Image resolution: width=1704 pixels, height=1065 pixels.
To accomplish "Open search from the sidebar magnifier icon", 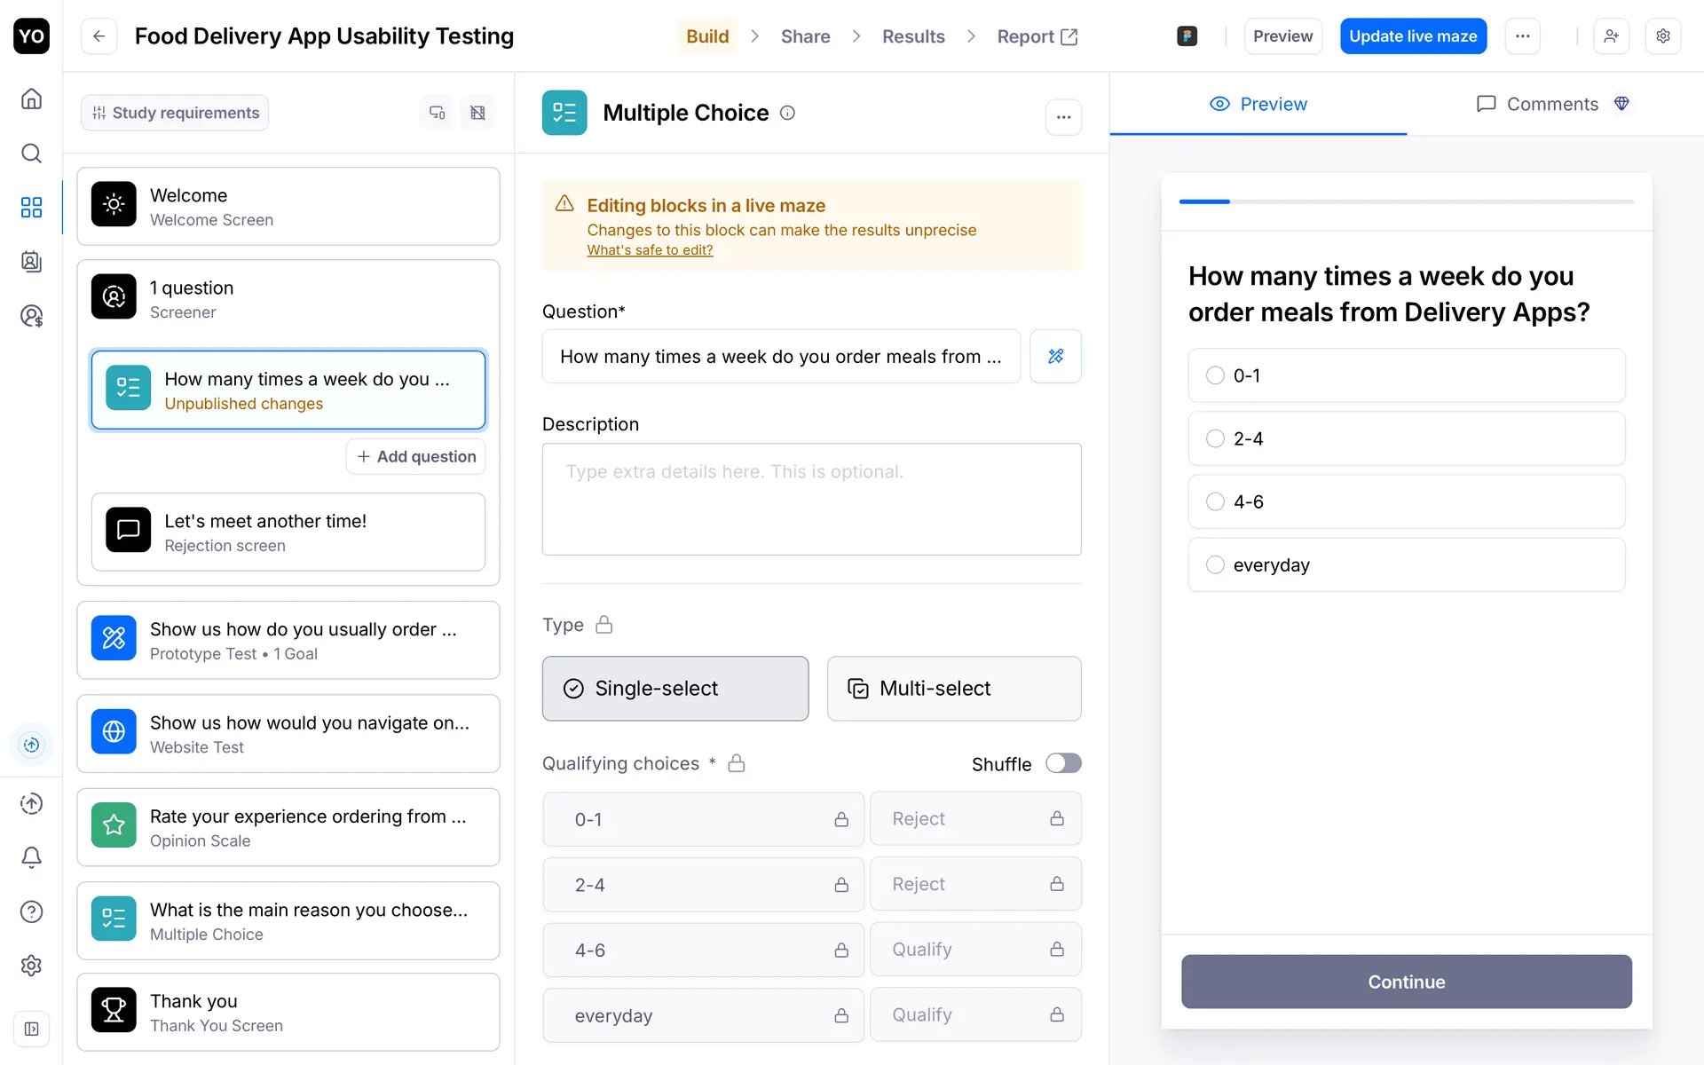I will coord(31,154).
